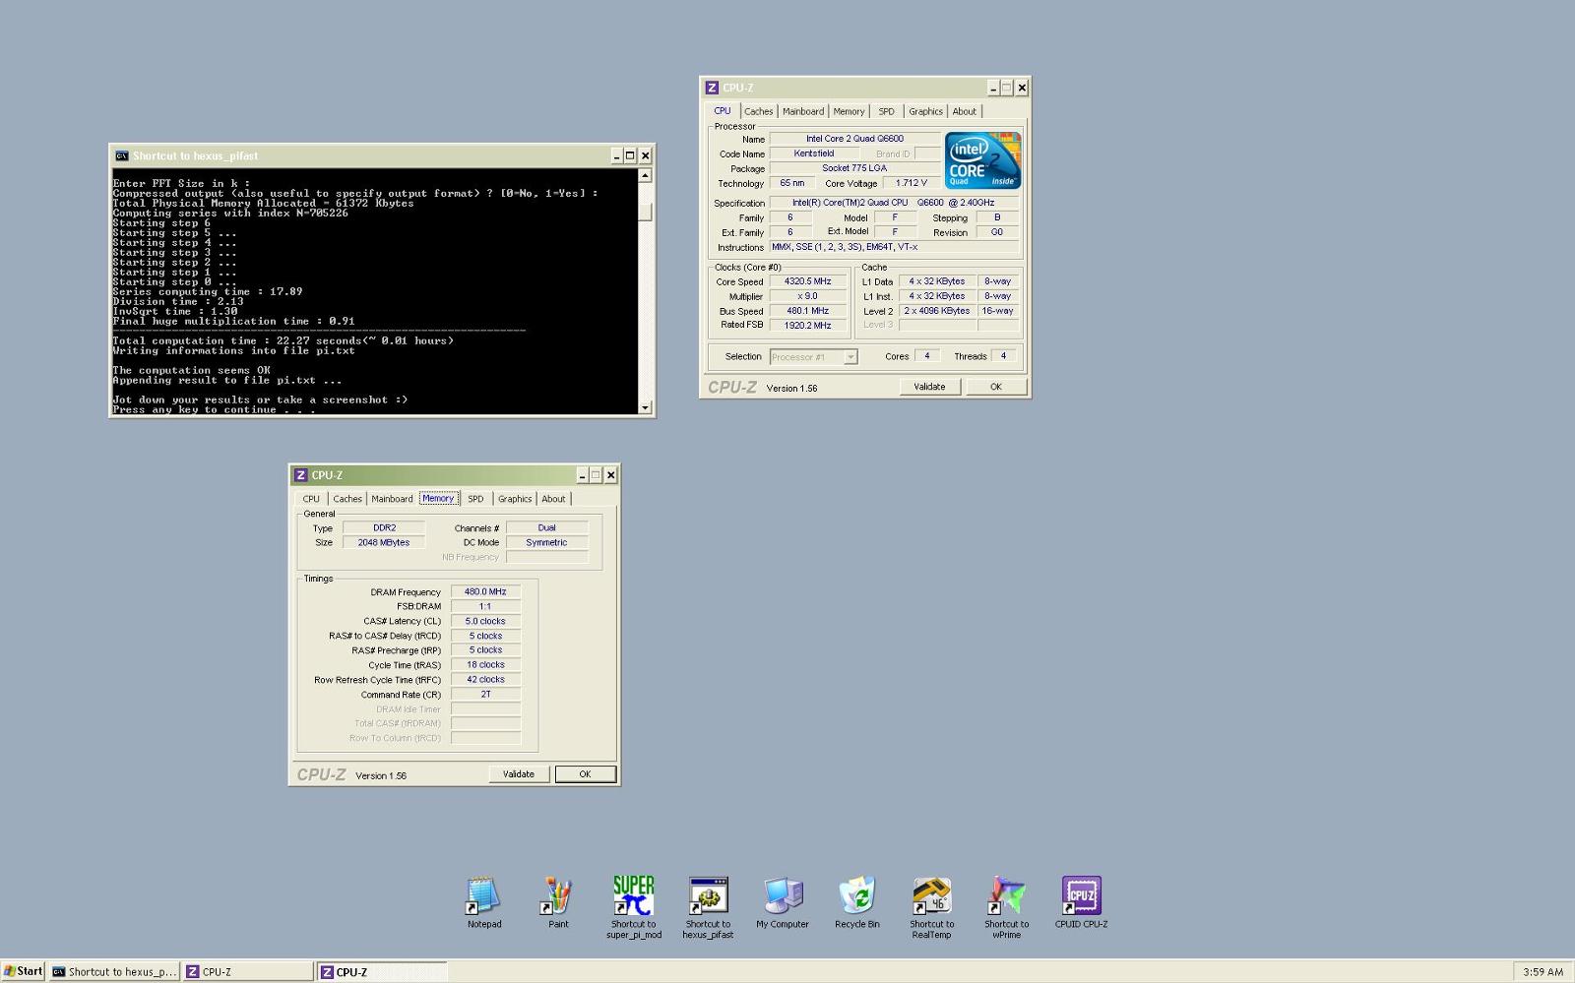This screenshot has height=983, width=1575.
Task: Click the Z icon in CPU tab window title bar
Action: [712, 88]
